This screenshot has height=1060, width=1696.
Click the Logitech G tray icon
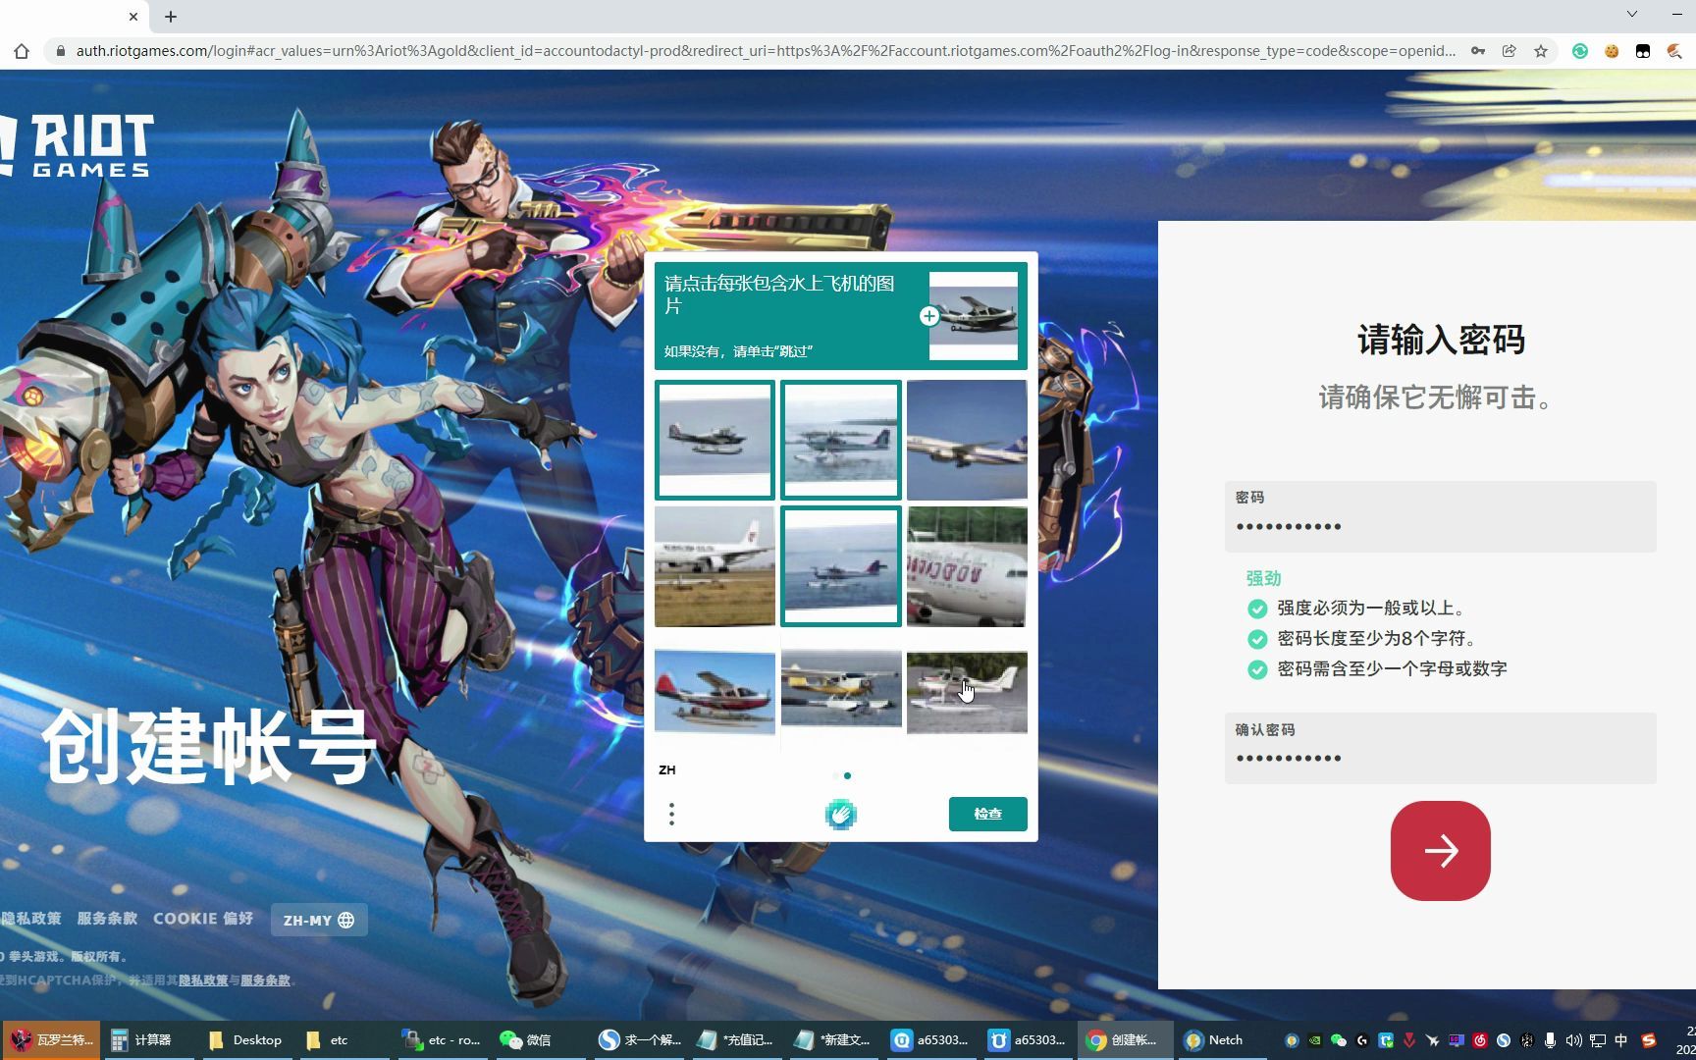click(x=1362, y=1040)
